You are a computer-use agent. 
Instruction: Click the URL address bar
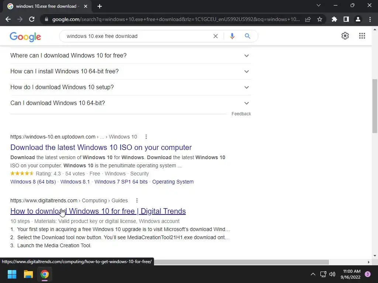[176, 19]
